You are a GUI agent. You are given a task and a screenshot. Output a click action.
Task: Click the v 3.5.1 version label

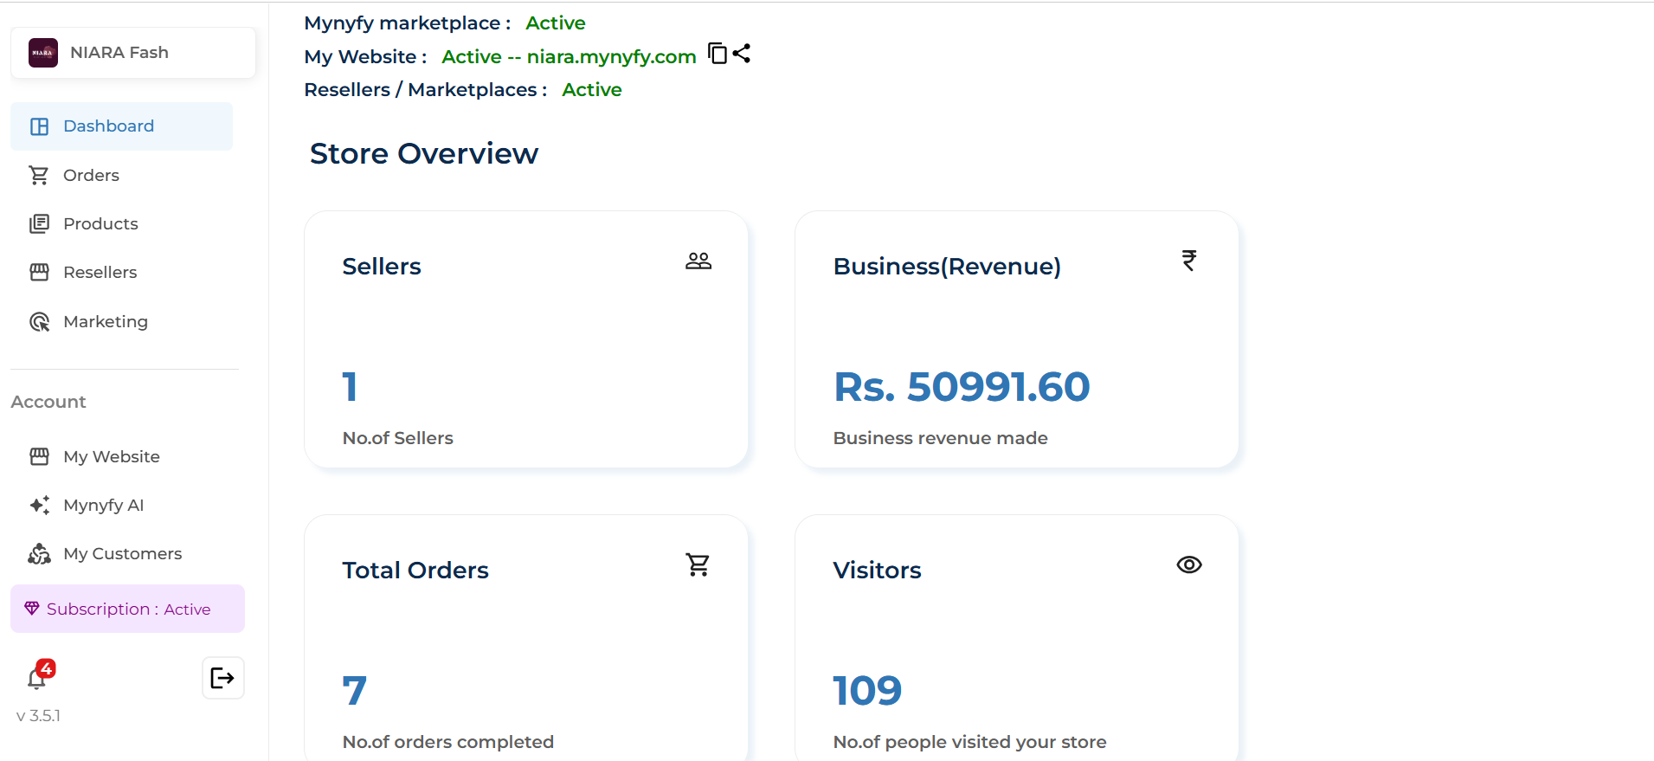pyautogui.click(x=37, y=716)
